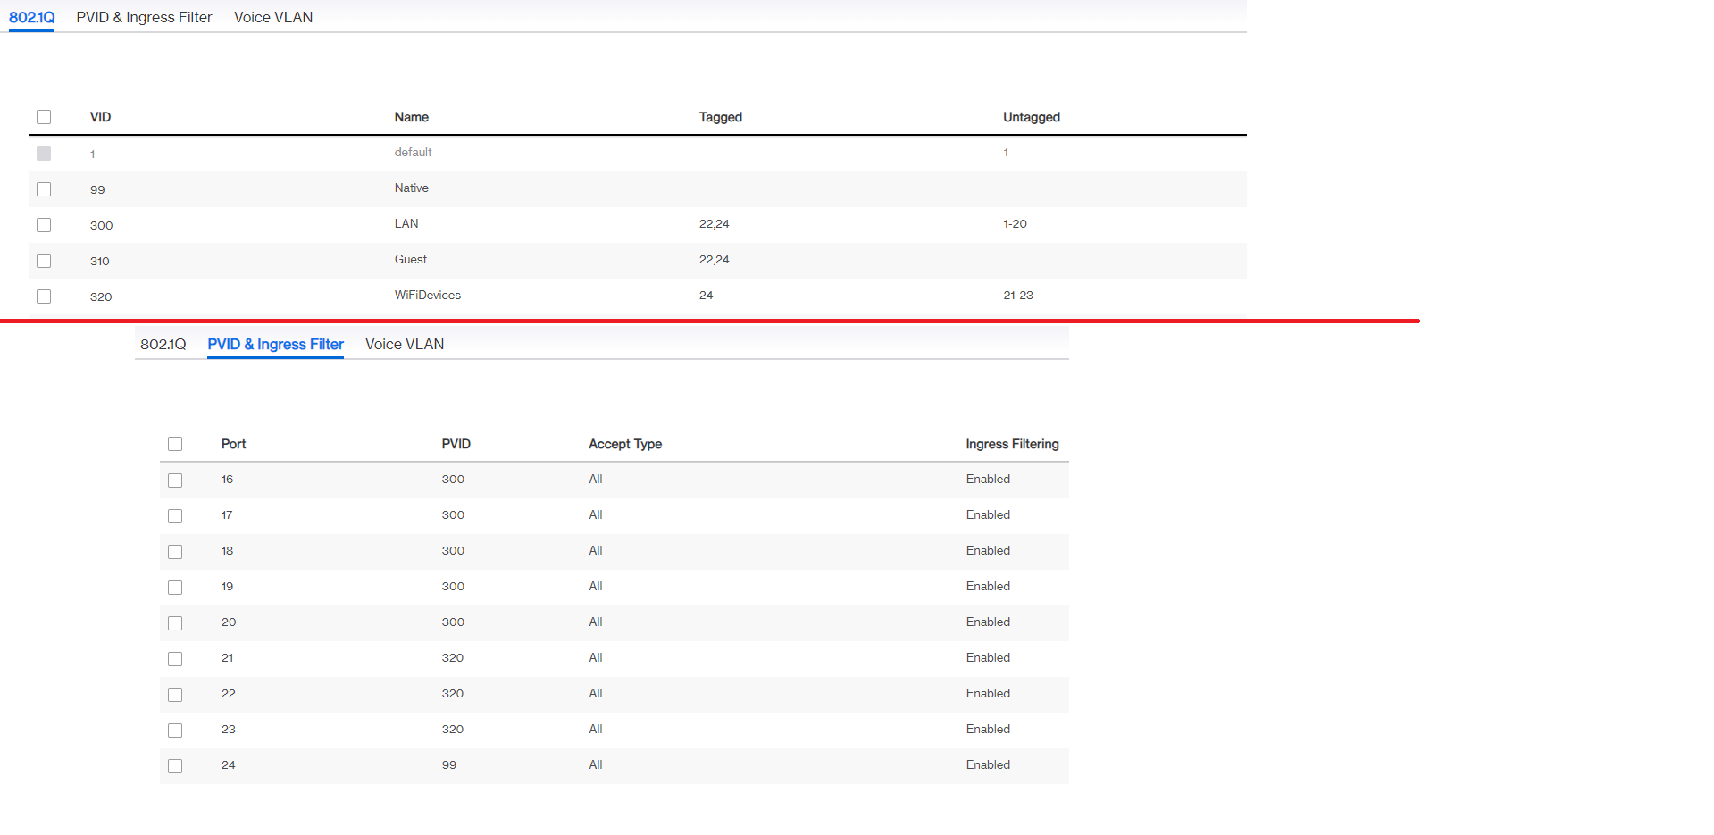Click VID value 99 in VLAN table
Screen dimensions: 1714x835
point(97,190)
